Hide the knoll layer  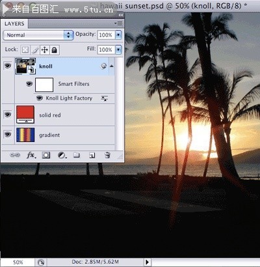(8, 66)
